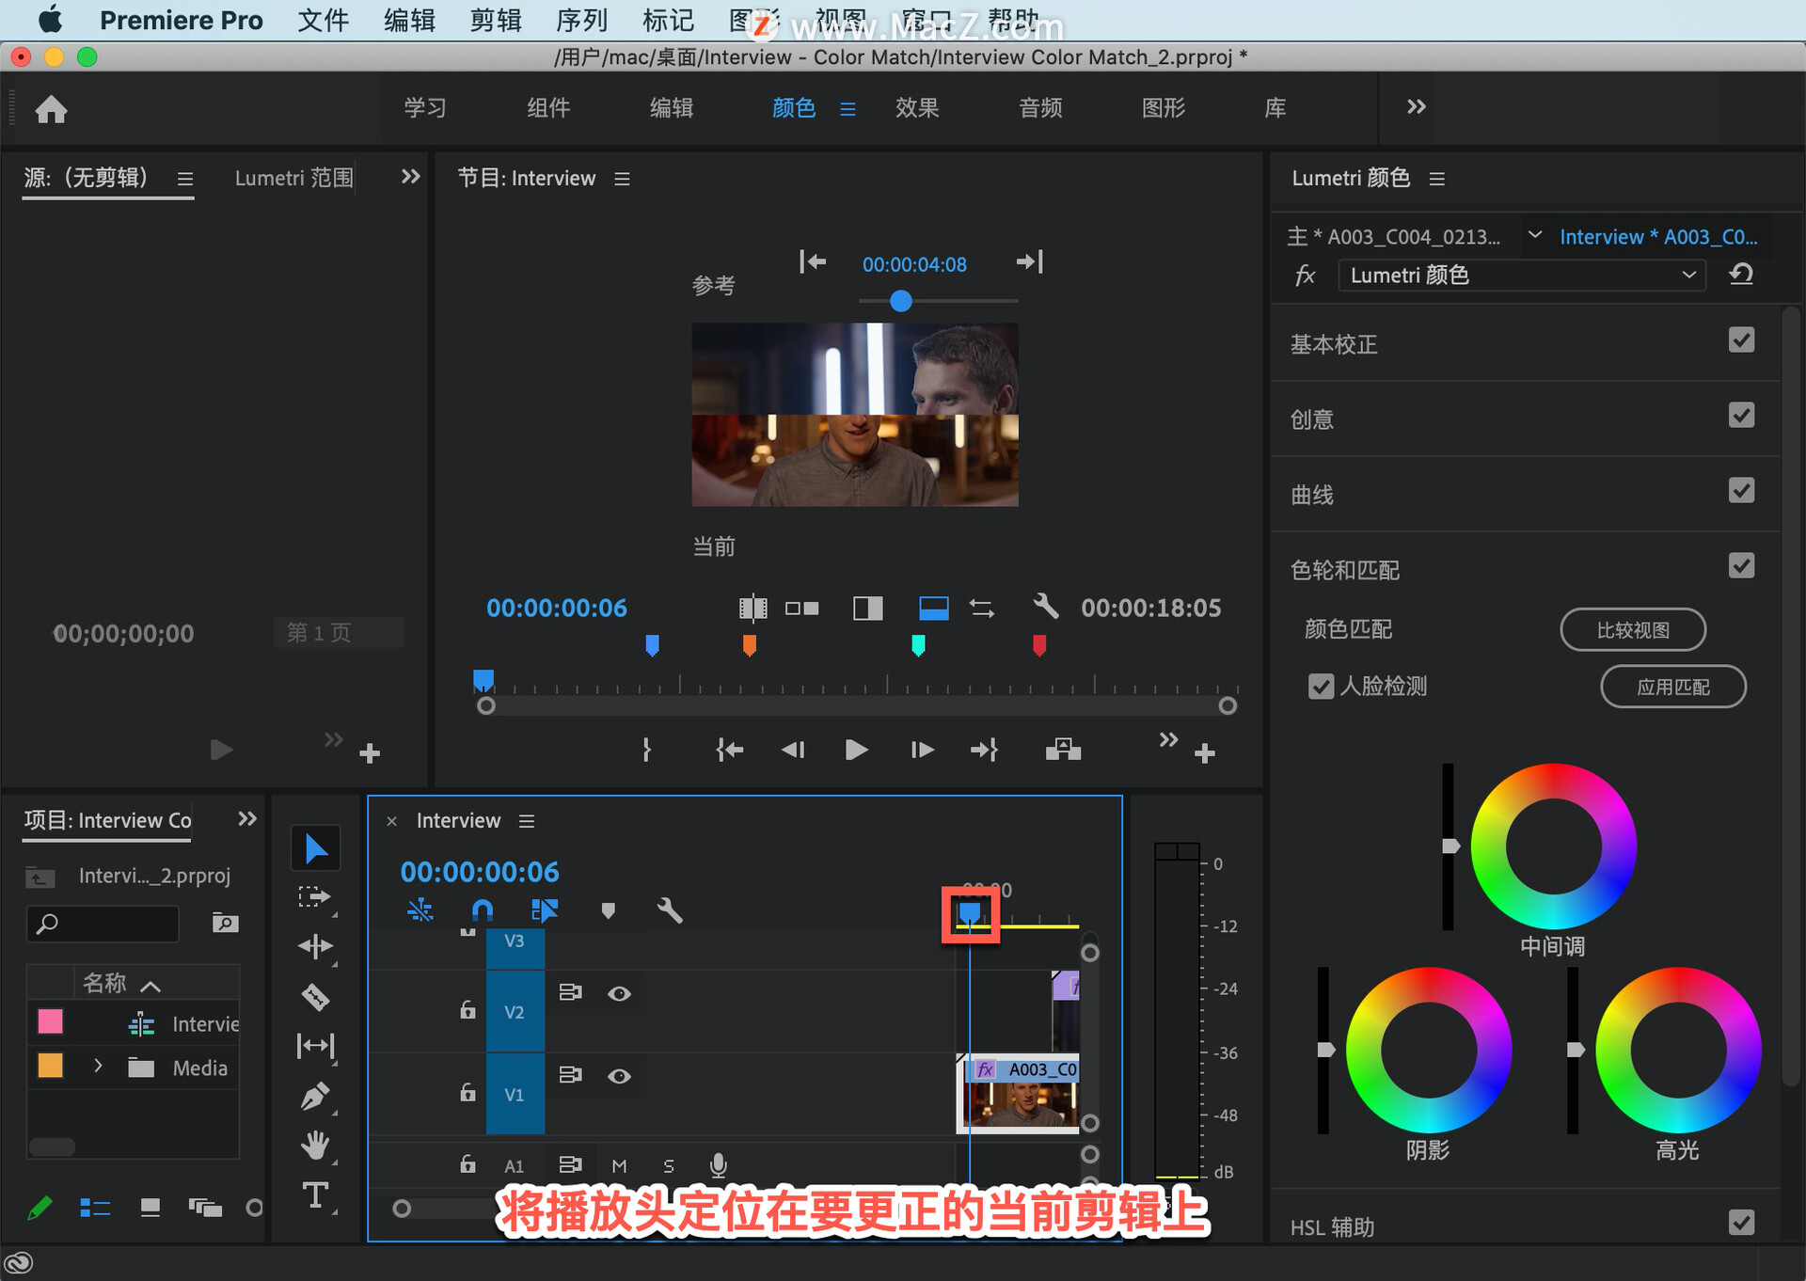The height and width of the screenshot is (1281, 1806).
Task: Open the Lumetri Scopes tab
Action: [293, 178]
